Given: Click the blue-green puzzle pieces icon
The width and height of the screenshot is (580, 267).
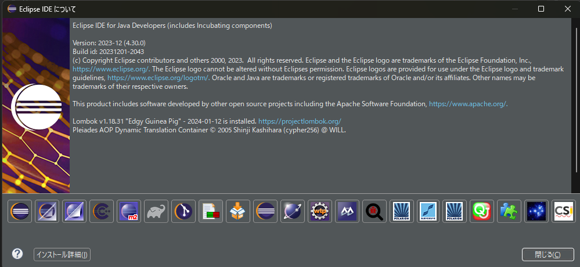Looking at the screenshot, I should point(509,211).
